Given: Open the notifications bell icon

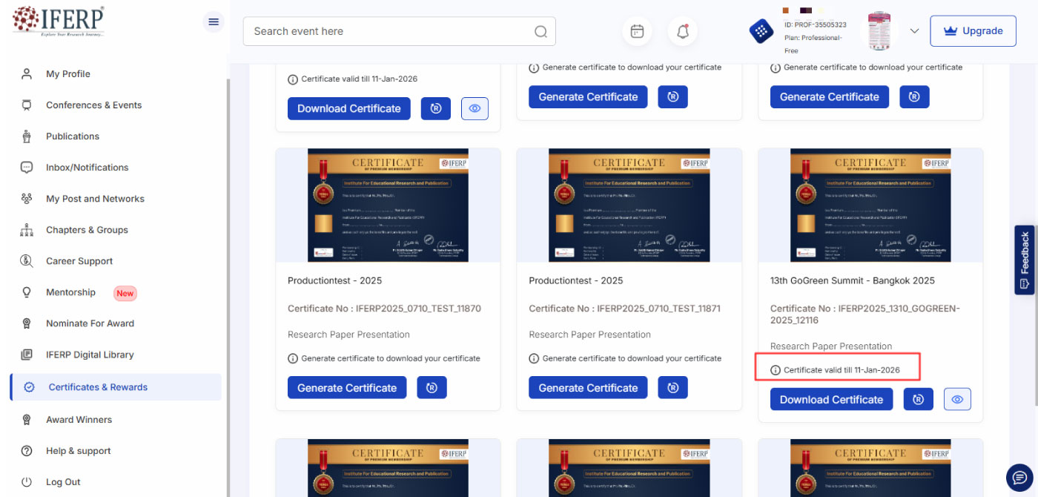Looking at the screenshot, I should point(683,31).
